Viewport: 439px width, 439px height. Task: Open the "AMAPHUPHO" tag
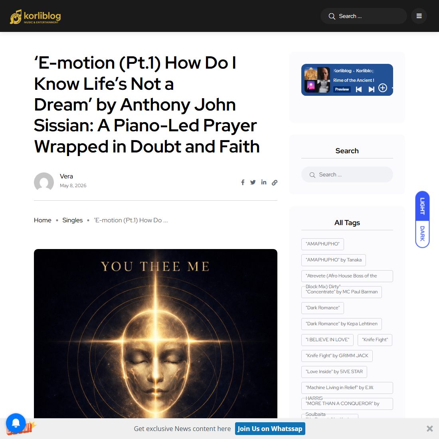pos(322,244)
